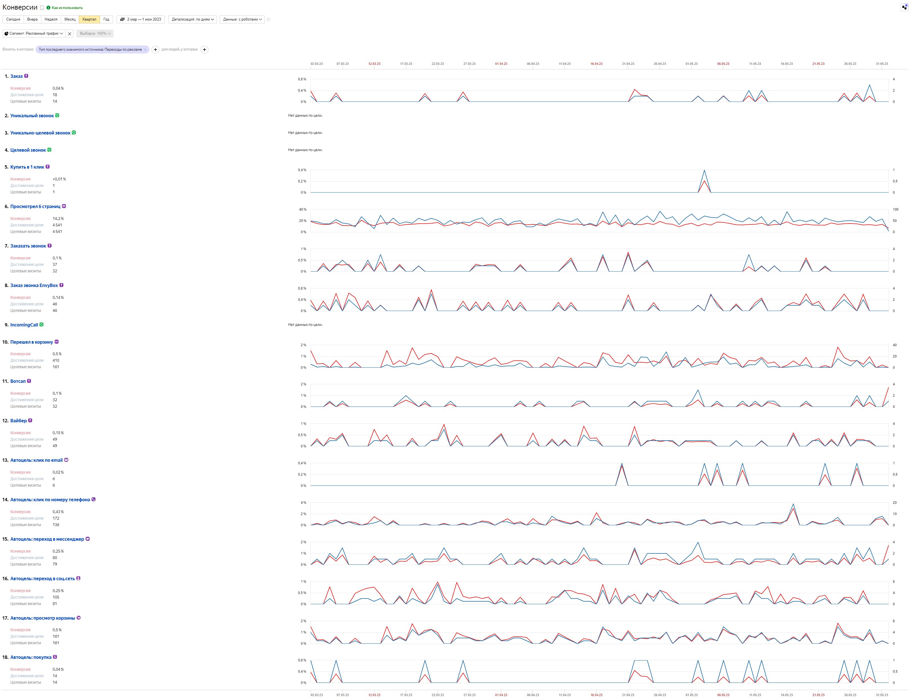Select the Неделя period tab
912x700 pixels.
pyautogui.click(x=51, y=19)
